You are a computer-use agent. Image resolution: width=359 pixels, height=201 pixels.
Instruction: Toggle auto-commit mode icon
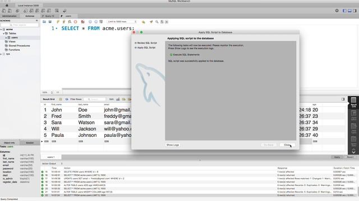(101, 22)
